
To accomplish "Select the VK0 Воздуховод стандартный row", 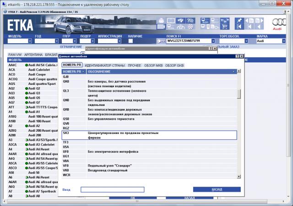I will [149, 170].
